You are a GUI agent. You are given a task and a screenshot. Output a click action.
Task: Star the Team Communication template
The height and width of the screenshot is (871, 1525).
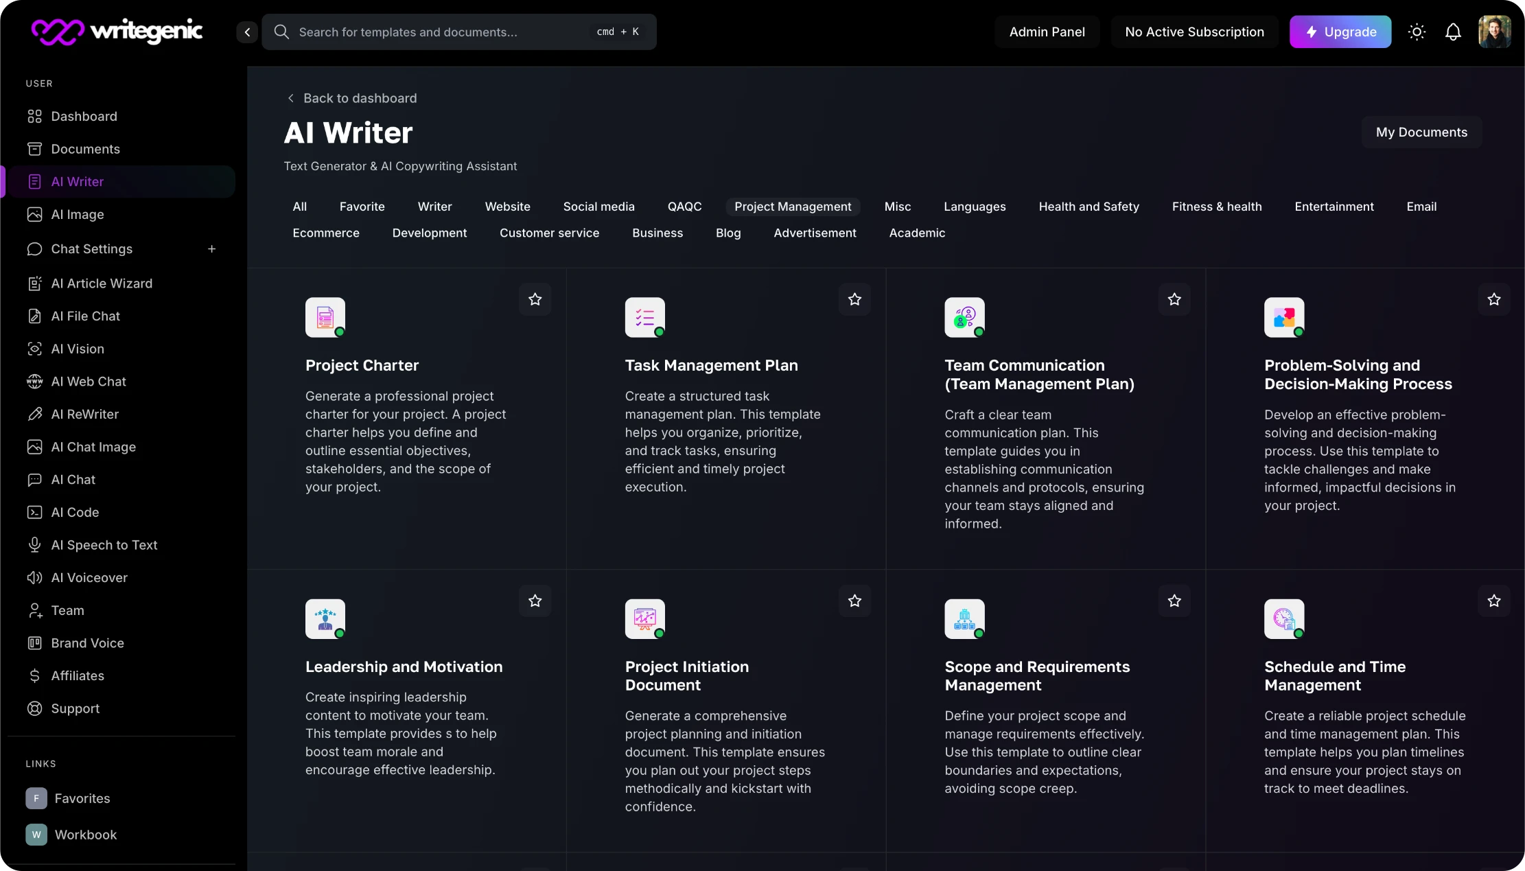pyautogui.click(x=1174, y=299)
